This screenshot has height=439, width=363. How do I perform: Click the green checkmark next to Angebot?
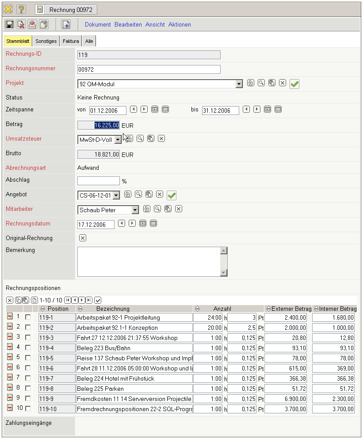tap(172, 195)
